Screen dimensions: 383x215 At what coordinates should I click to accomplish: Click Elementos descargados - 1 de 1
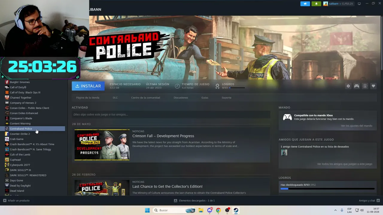197,201
